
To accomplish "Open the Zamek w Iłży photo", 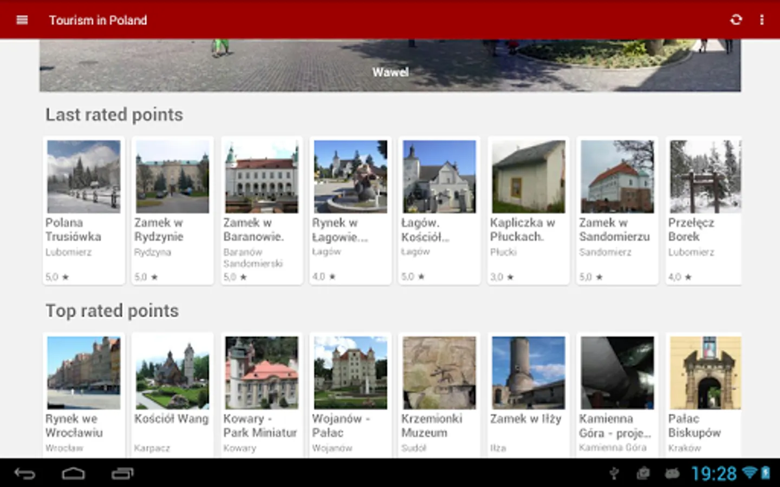I will [x=529, y=373].
